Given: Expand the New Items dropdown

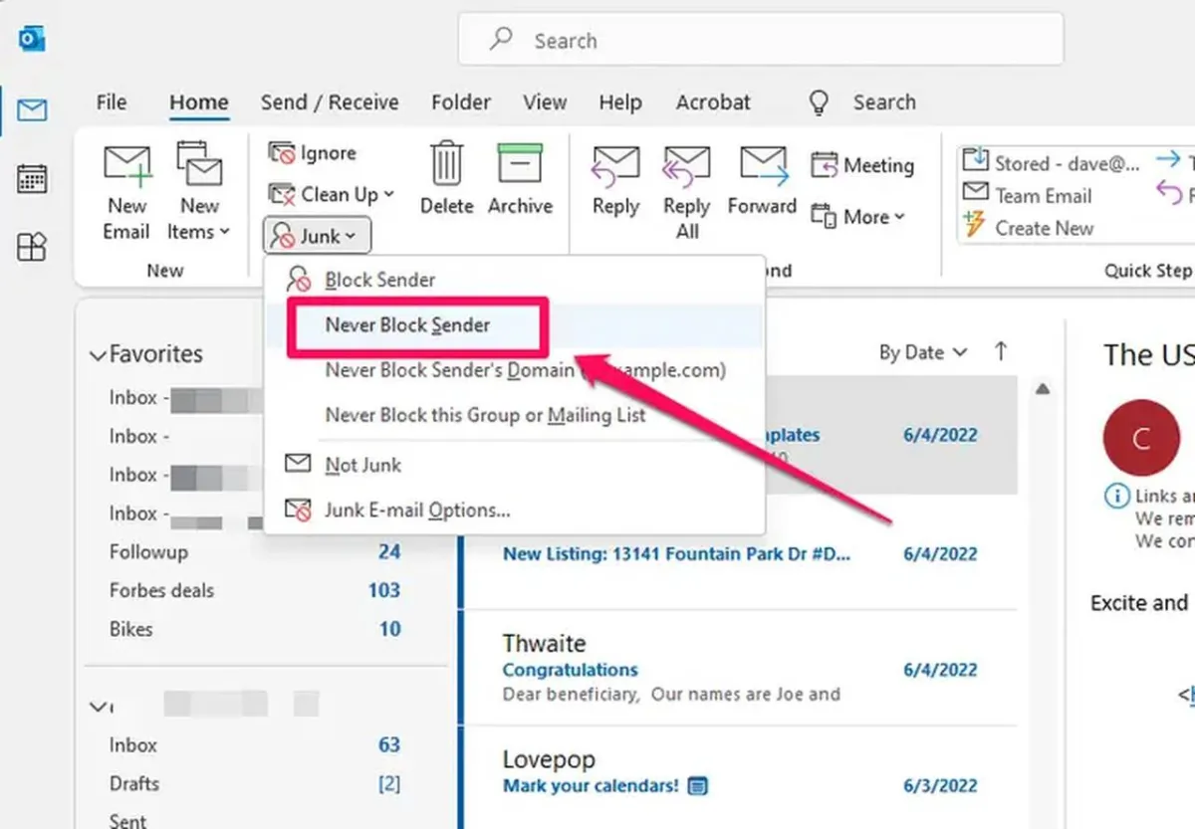Looking at the screenshot, I should point(199,191).
